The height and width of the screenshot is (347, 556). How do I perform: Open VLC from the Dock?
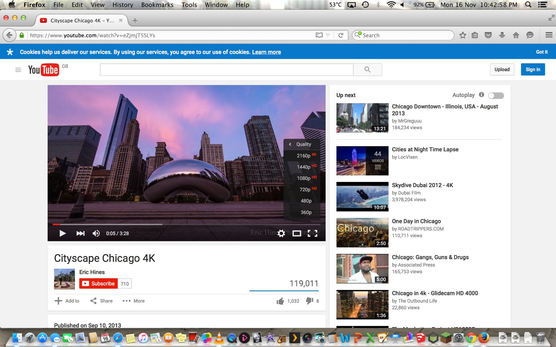219,338
